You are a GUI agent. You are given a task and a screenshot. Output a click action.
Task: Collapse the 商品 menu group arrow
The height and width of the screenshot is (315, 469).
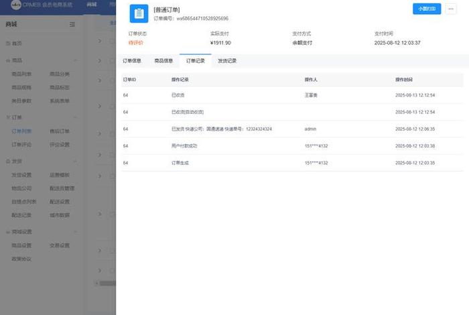[75, 60]
